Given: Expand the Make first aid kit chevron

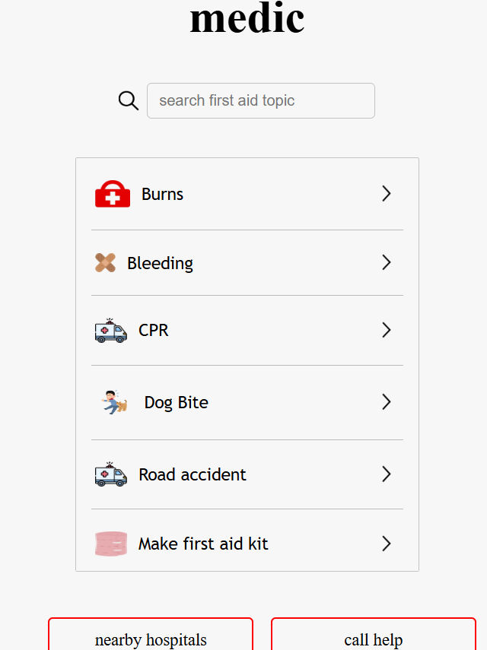Looking at the screenshot, I should 387,544.
